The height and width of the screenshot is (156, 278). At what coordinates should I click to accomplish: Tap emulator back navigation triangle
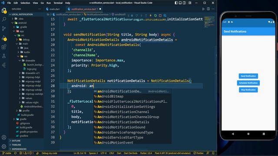233,134
